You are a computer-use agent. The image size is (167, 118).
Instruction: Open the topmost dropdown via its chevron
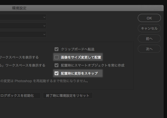pyautogui.click(x=44, y=17)
